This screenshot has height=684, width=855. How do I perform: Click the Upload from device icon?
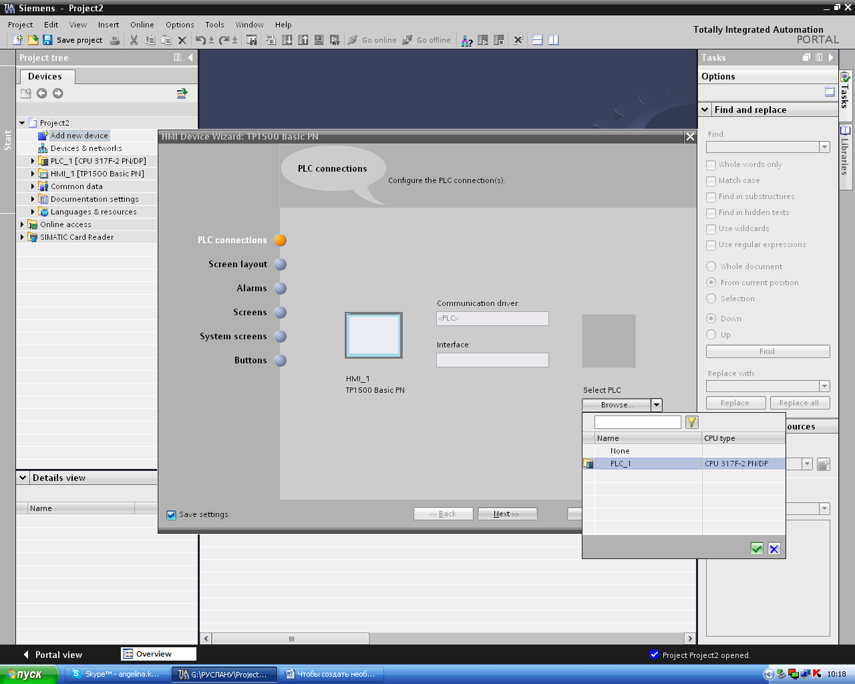pyautogui.click(x=303, y=40)
